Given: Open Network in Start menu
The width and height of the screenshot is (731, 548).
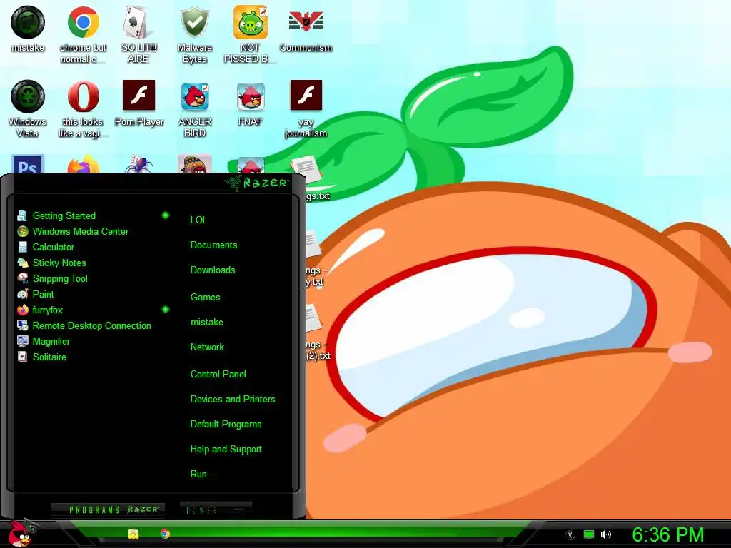Looking at the screenshot, I should pos(207,347).
